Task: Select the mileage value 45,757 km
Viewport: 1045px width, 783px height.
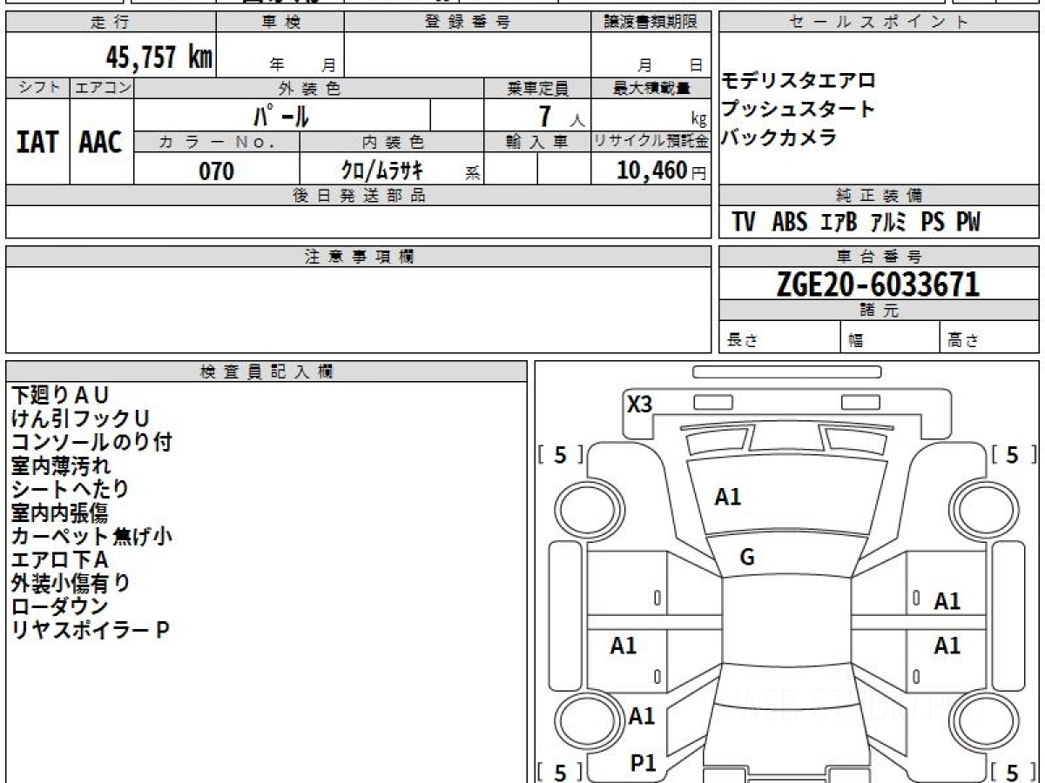Action: [159, 57]
